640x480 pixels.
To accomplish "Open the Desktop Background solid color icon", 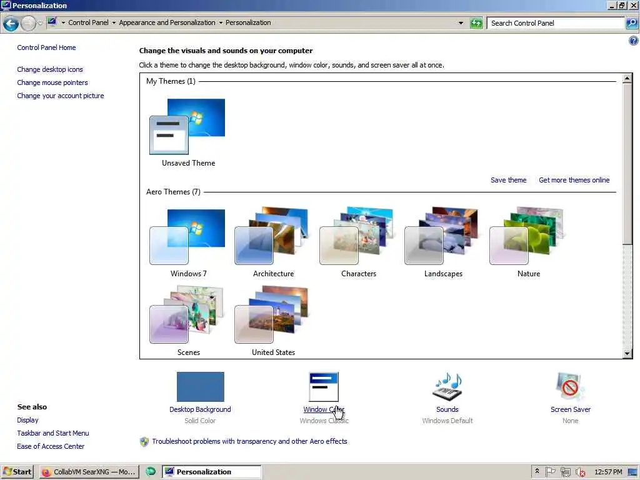I will (201, 386).
